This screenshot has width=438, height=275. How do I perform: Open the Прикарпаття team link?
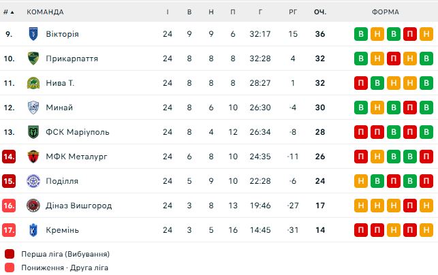point(72,59)
